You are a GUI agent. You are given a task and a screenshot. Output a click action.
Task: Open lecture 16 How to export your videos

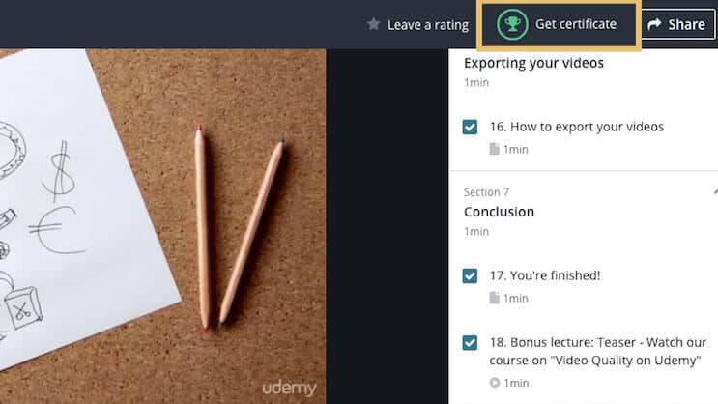[577, 127]
